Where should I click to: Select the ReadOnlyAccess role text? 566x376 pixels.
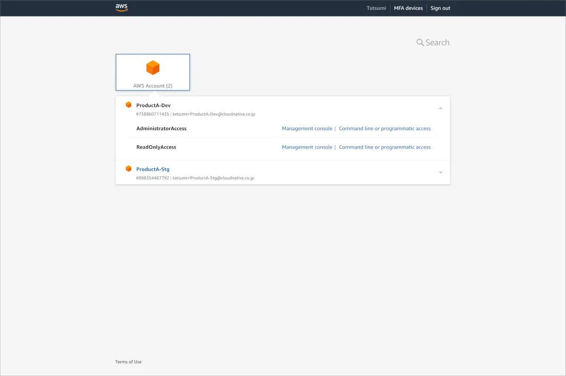click(156, 147)
